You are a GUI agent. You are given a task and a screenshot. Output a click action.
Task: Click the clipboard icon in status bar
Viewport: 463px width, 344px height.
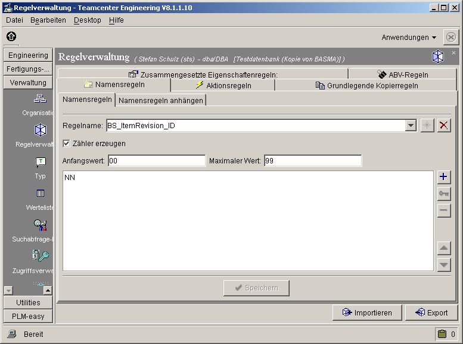point(442,334)
